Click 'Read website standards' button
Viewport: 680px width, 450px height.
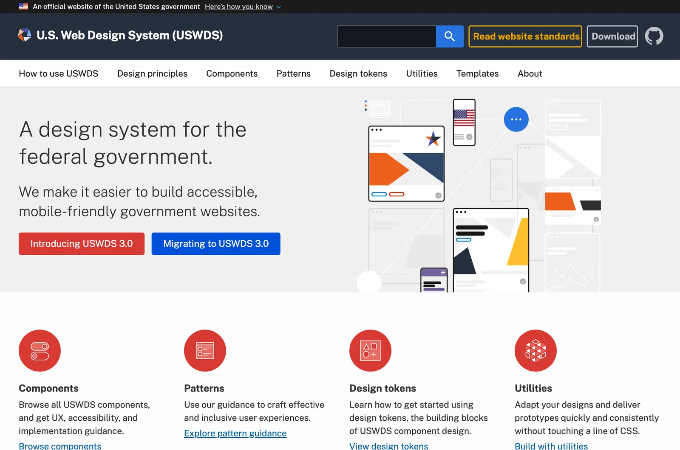coord(525,36)
